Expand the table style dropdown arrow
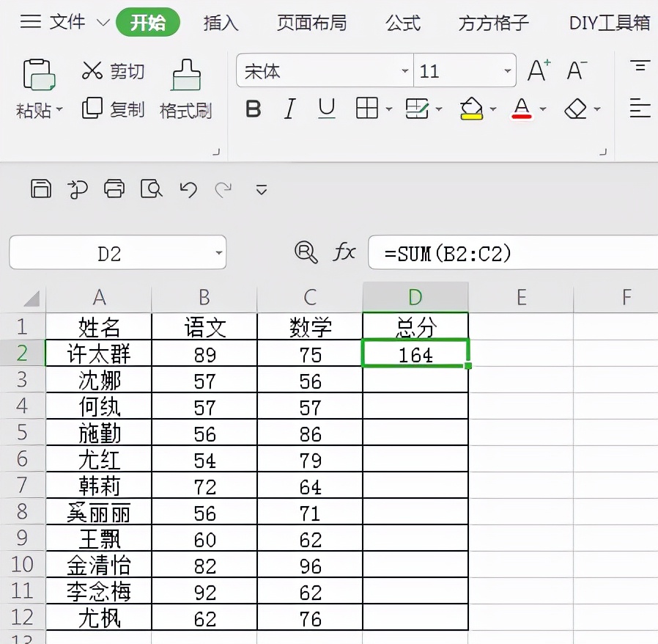This screenshot has width=658, height=644. (x=439, y=109)
